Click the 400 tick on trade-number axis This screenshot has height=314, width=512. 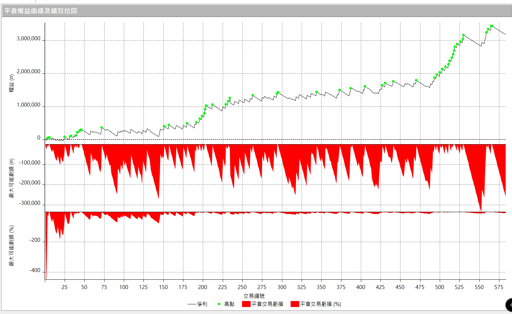coord(361,287)
